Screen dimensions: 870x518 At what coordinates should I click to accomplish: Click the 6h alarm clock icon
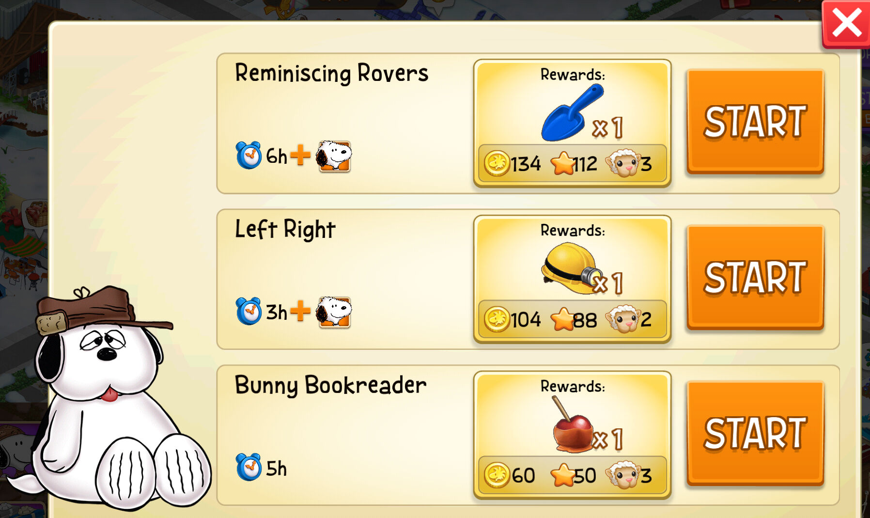(x=249, y=155)
